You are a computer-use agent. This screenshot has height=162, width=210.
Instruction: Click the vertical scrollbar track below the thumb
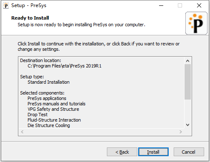[x=187, y=111]
